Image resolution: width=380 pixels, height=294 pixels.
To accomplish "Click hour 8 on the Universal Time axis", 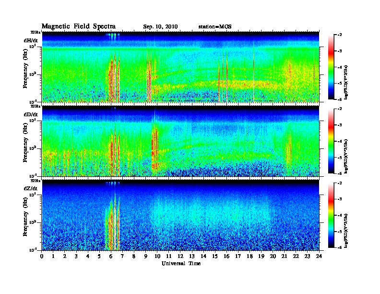I will 134,257.
